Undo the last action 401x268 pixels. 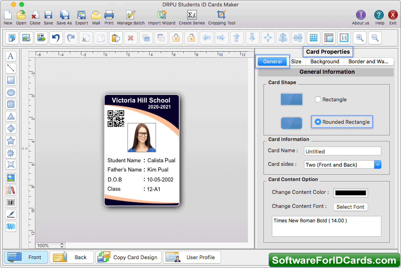tap(56, 38)
